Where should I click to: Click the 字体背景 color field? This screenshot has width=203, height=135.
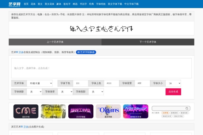pyautogui.click(x=142, y=83)
